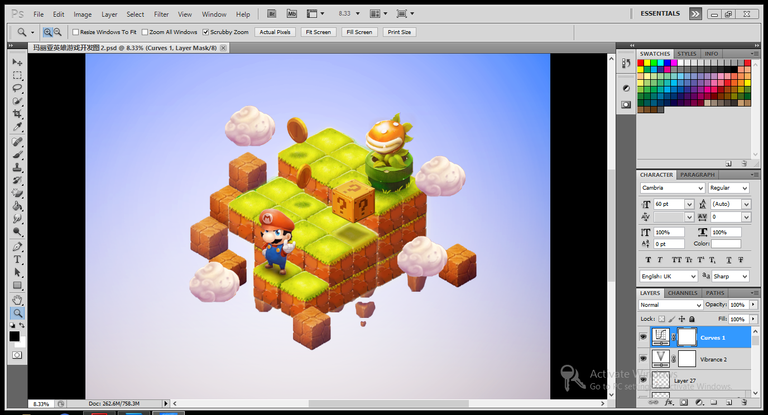Hide the Curves 1 layer
768x415 pixels.
click(643, 337)
